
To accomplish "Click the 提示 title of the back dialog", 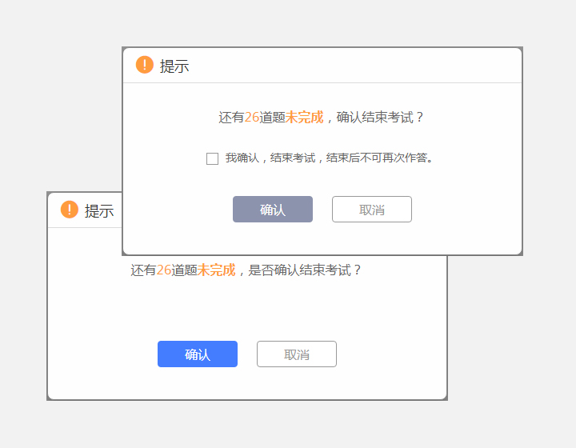I will click(99, 211).
